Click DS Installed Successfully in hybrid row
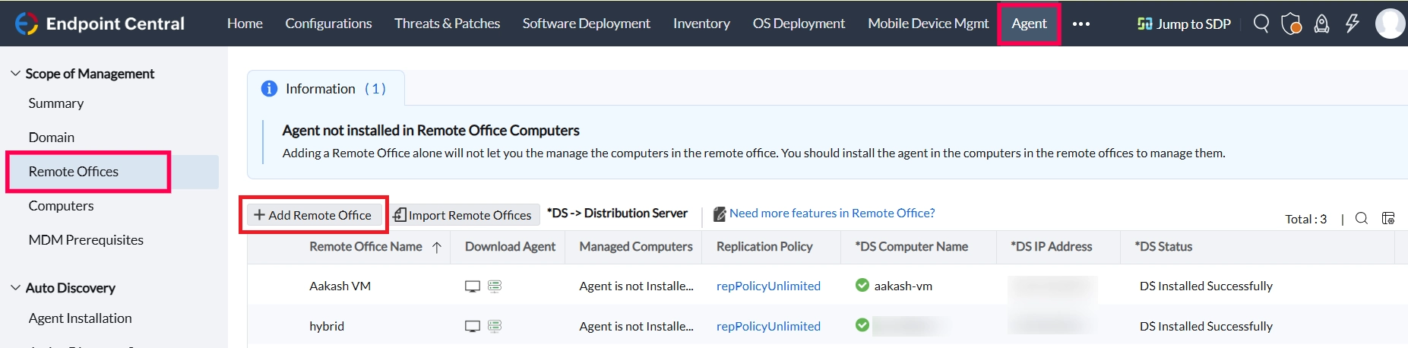This screenshot has width=1408, height=348. click(x=1206, y=326)
